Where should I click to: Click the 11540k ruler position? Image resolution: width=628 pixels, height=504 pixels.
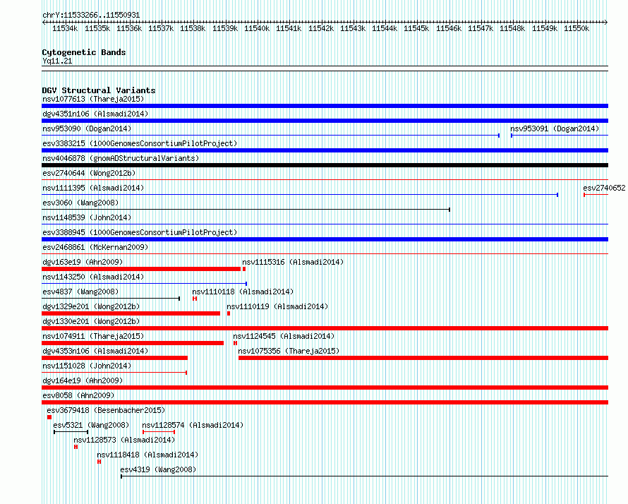coord(257,29)
